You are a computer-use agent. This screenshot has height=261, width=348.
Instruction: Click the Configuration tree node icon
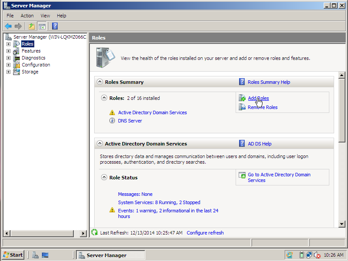tap(16, 65)
